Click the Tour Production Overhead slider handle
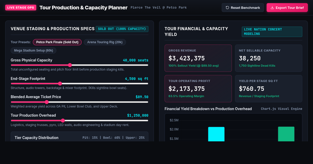 pyautogui.click(x=63, y=121)
